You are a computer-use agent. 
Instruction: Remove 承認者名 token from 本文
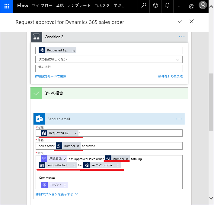[x=65, y=159]
